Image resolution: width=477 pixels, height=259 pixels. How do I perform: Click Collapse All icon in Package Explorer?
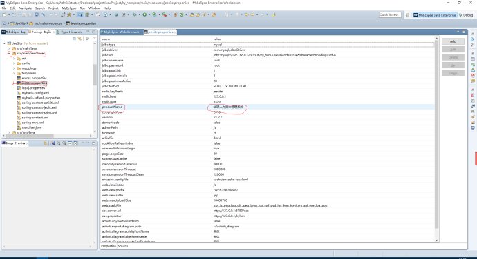click(74, 39)
